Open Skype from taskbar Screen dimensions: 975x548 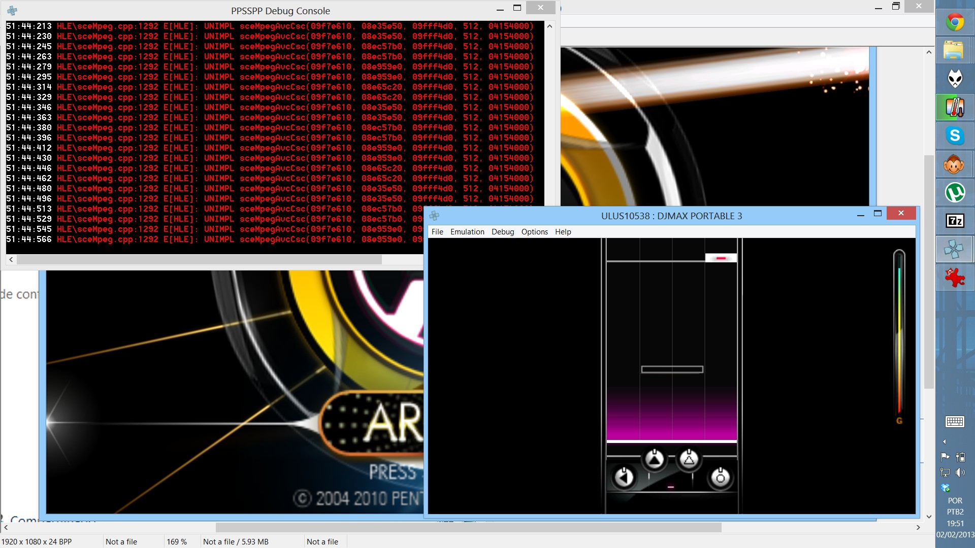point(955,135)
